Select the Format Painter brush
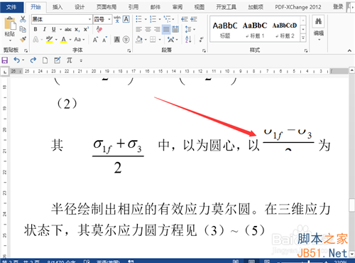The width and height of the screenshot is (355, 263). pyautogui.click(x=23, y=39)
